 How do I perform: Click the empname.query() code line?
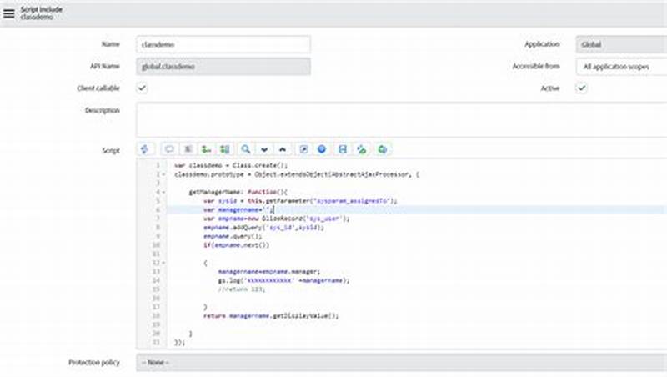point(233,237)
